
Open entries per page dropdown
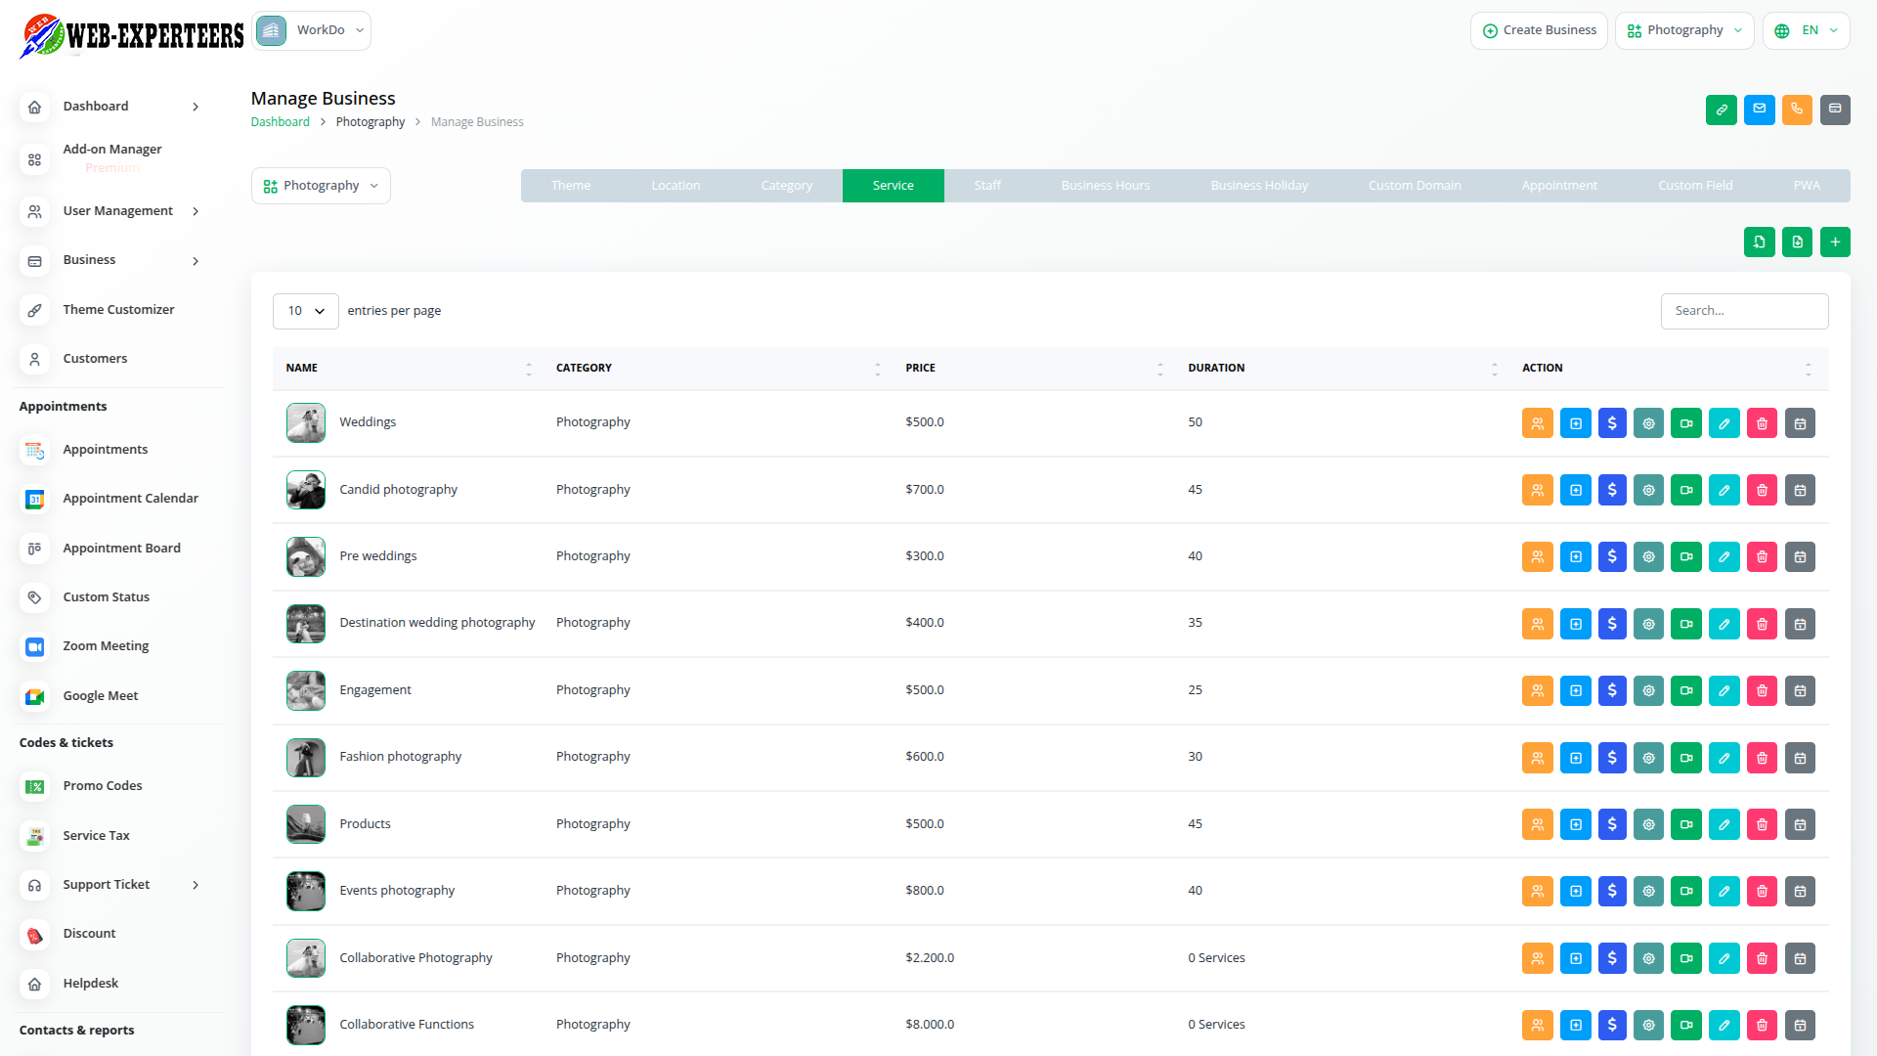pyautogui.click(x=305, y=311)
